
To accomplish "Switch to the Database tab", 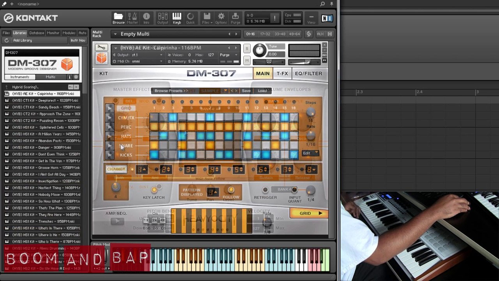I will tap(37, 33).
